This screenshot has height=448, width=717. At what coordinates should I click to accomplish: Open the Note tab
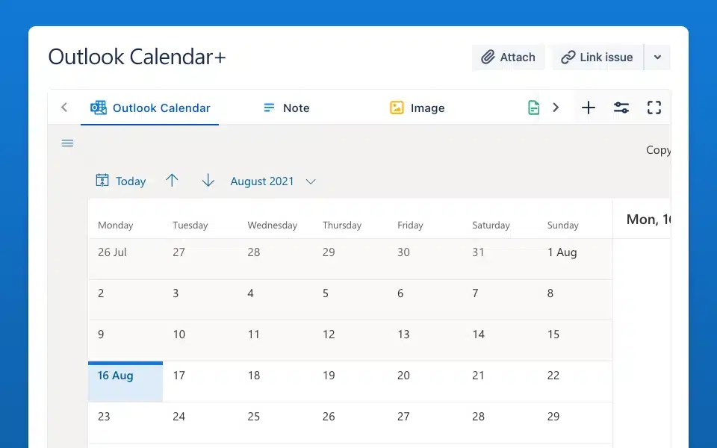click(x=286, y=108)
